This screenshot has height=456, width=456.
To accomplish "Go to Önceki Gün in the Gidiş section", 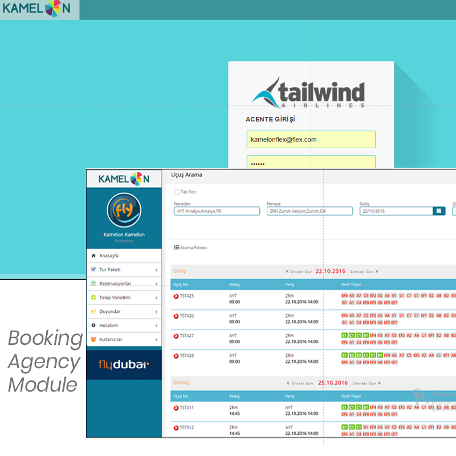I will tap(299, 272).
